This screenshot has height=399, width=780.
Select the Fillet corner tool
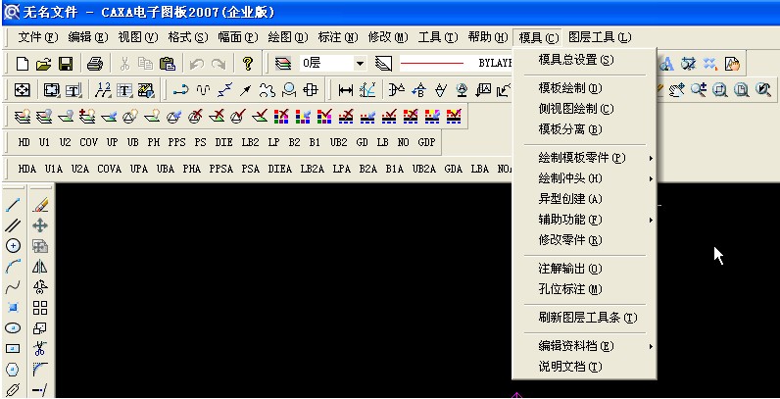click(40, 370)
